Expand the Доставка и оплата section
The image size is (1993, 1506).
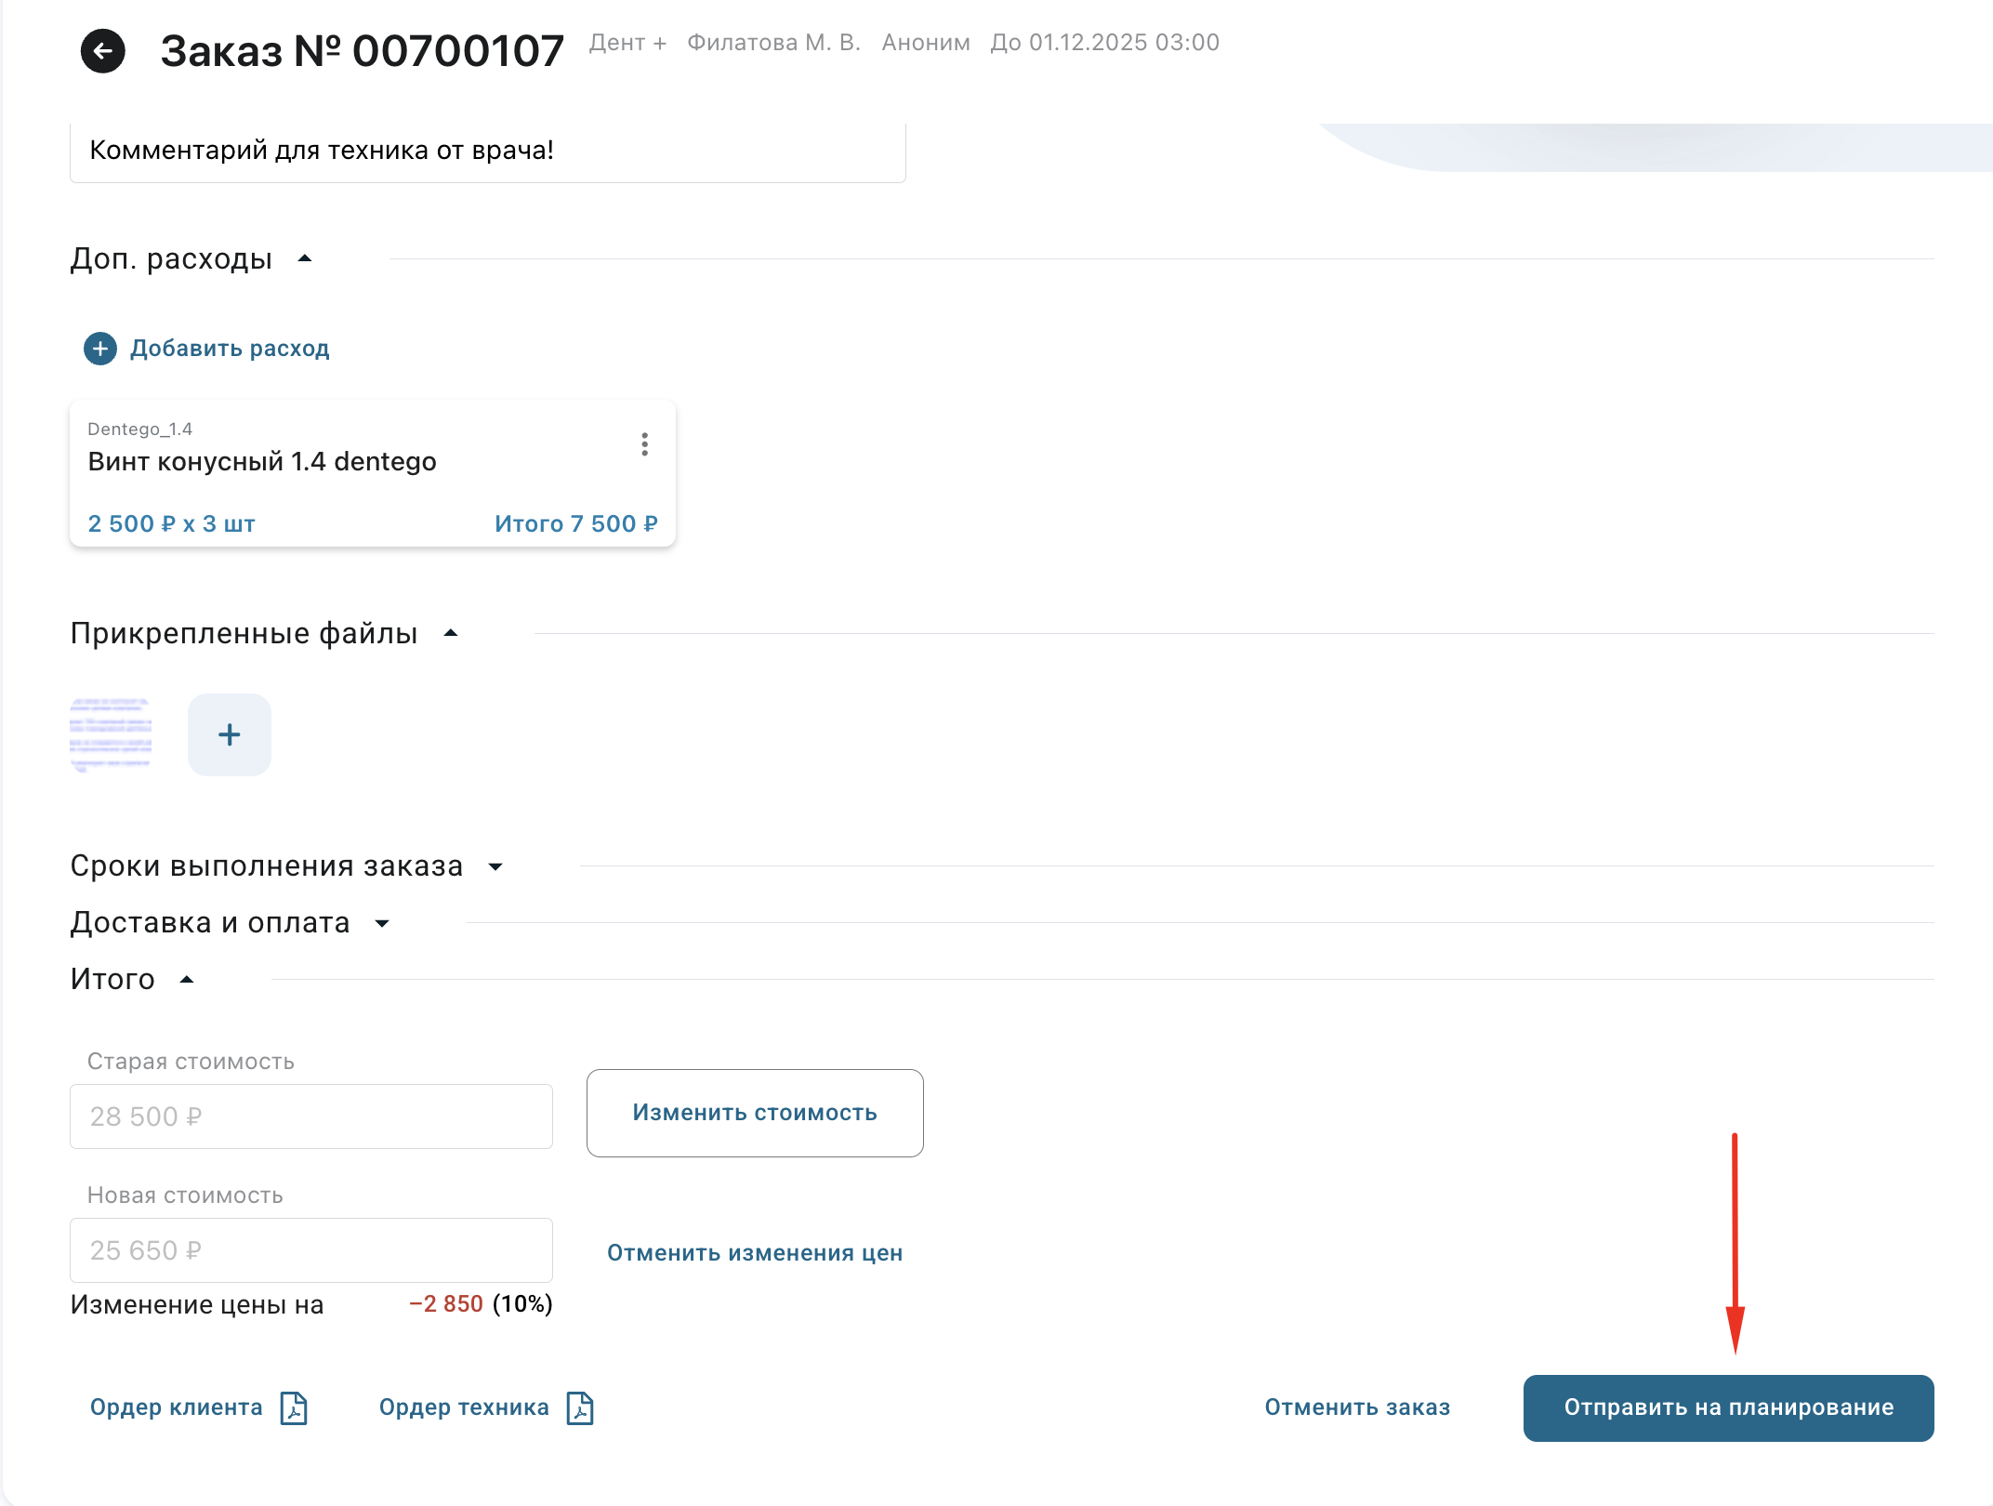(382, 923)
